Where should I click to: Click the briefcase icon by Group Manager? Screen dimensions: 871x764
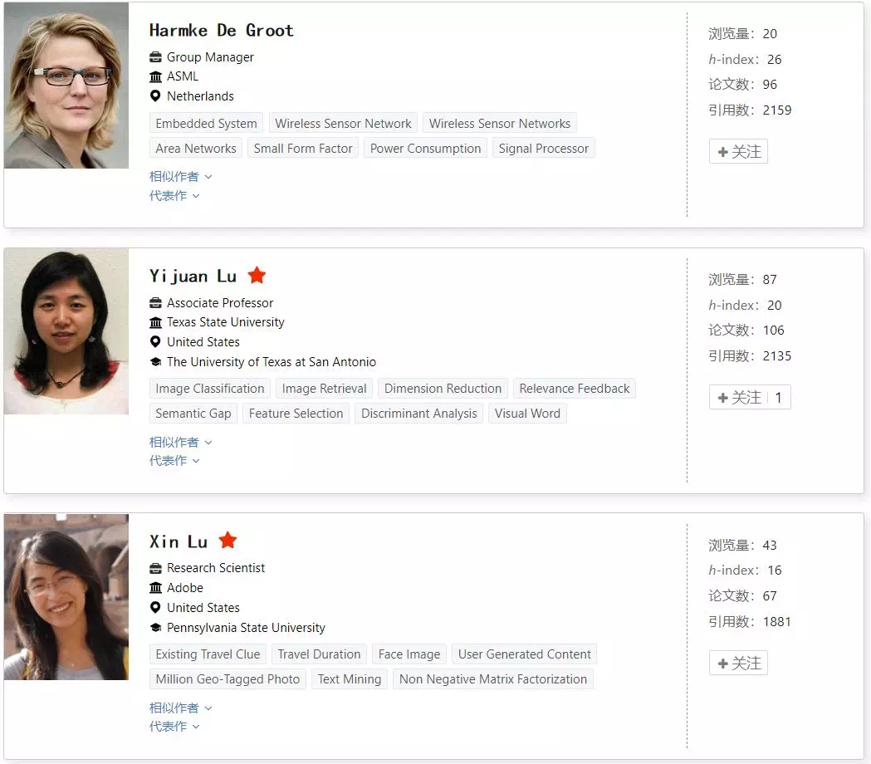pos(155,57)
